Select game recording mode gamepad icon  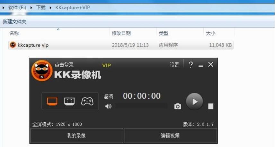tap(87, 102)
